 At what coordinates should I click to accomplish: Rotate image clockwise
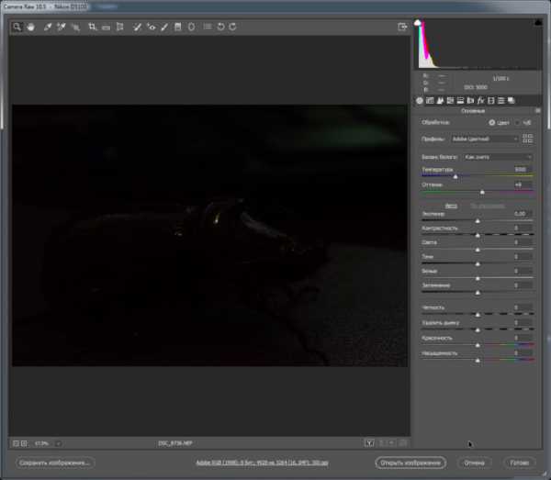[x=232, y=28]
